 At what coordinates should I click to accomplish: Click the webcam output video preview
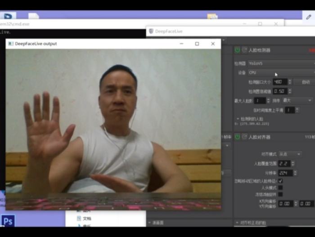click(113, 130)
